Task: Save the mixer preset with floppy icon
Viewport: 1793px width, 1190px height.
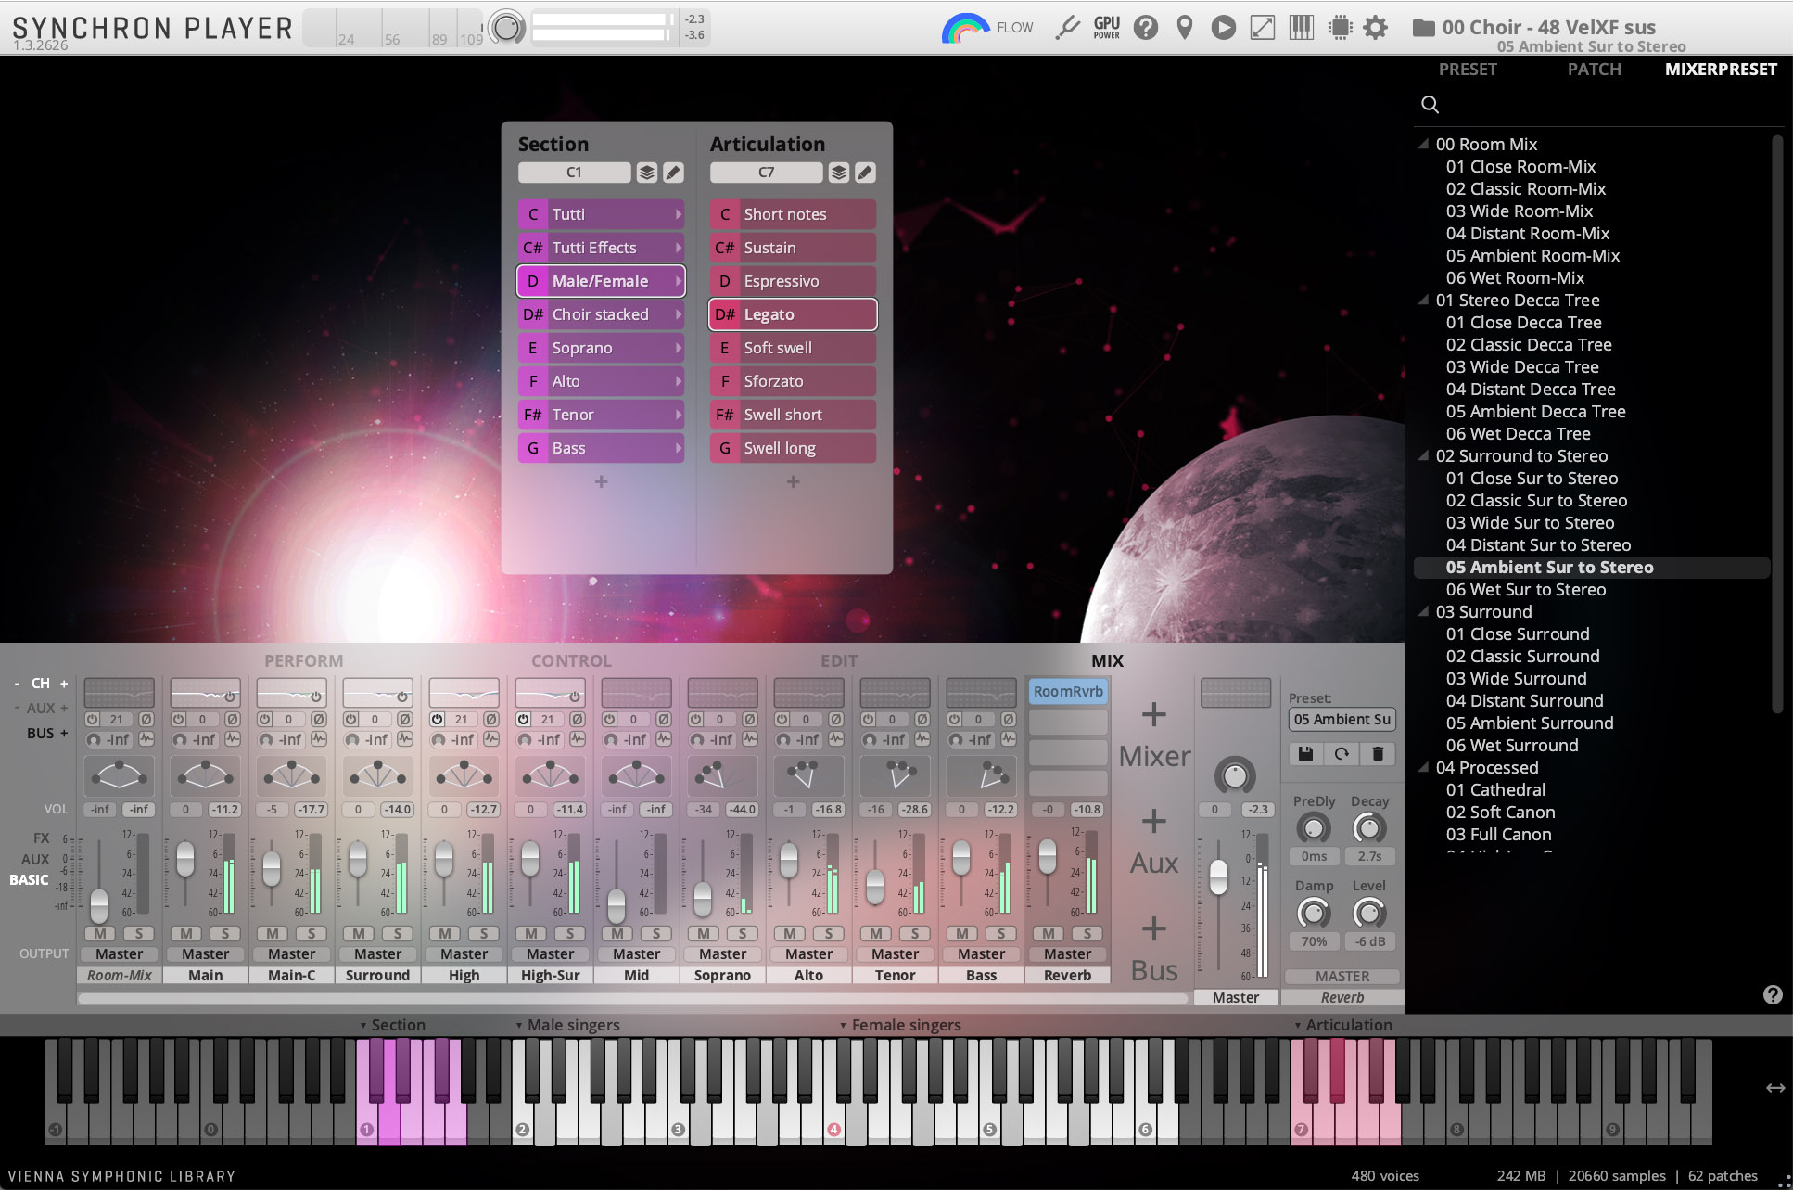Action: pyautogui.click(x=1305, y=754)
